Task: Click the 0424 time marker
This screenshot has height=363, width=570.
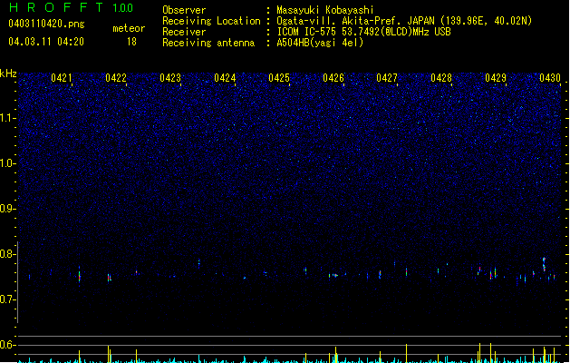Action: (x=225, y=78)
